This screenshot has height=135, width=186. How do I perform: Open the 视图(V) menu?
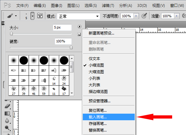(159, 6)
